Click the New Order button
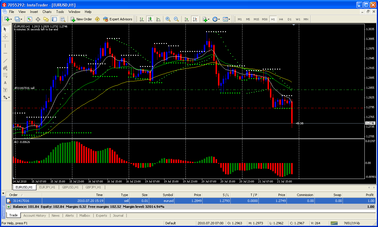378x227 pixels. point(81,19)
